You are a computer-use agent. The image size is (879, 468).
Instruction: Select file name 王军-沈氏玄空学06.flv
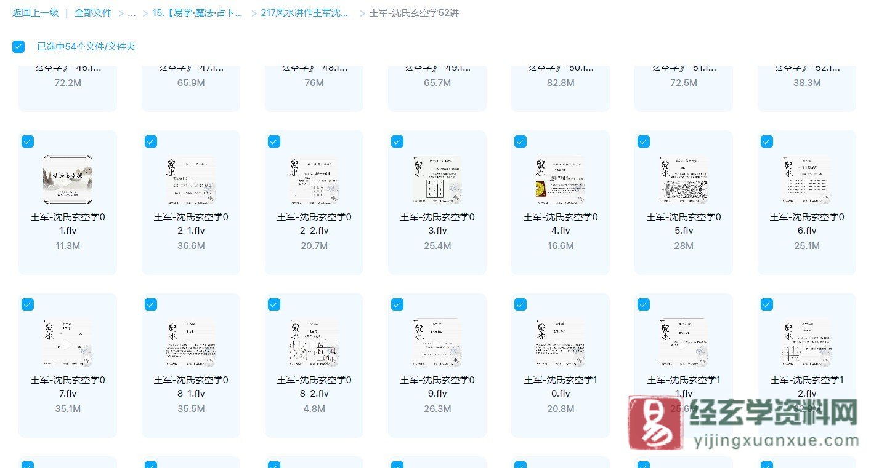(807, 223)
